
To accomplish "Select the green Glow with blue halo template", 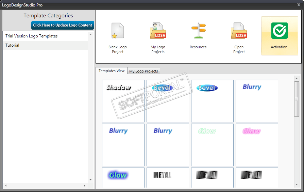I will [123, 178].
